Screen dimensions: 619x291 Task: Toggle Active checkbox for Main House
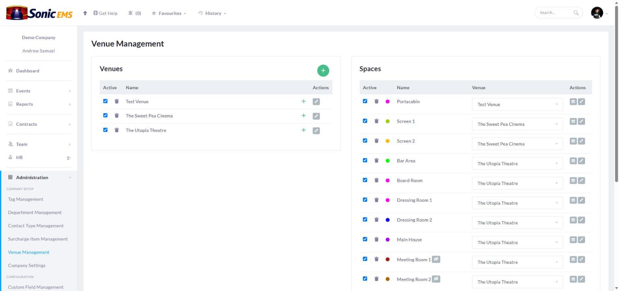pos(365,239)
